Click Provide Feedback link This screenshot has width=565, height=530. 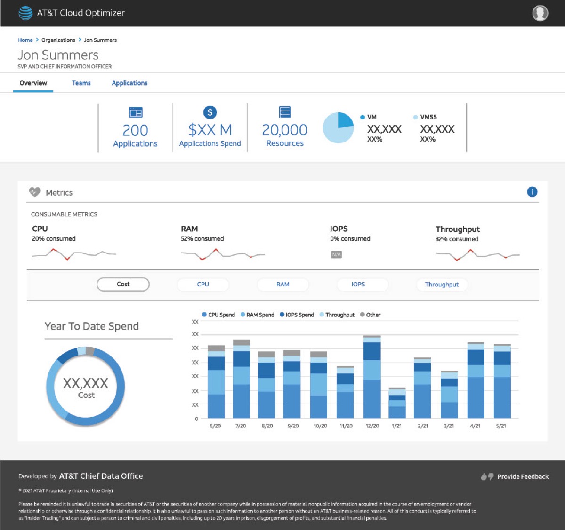(x=523, y=476)
